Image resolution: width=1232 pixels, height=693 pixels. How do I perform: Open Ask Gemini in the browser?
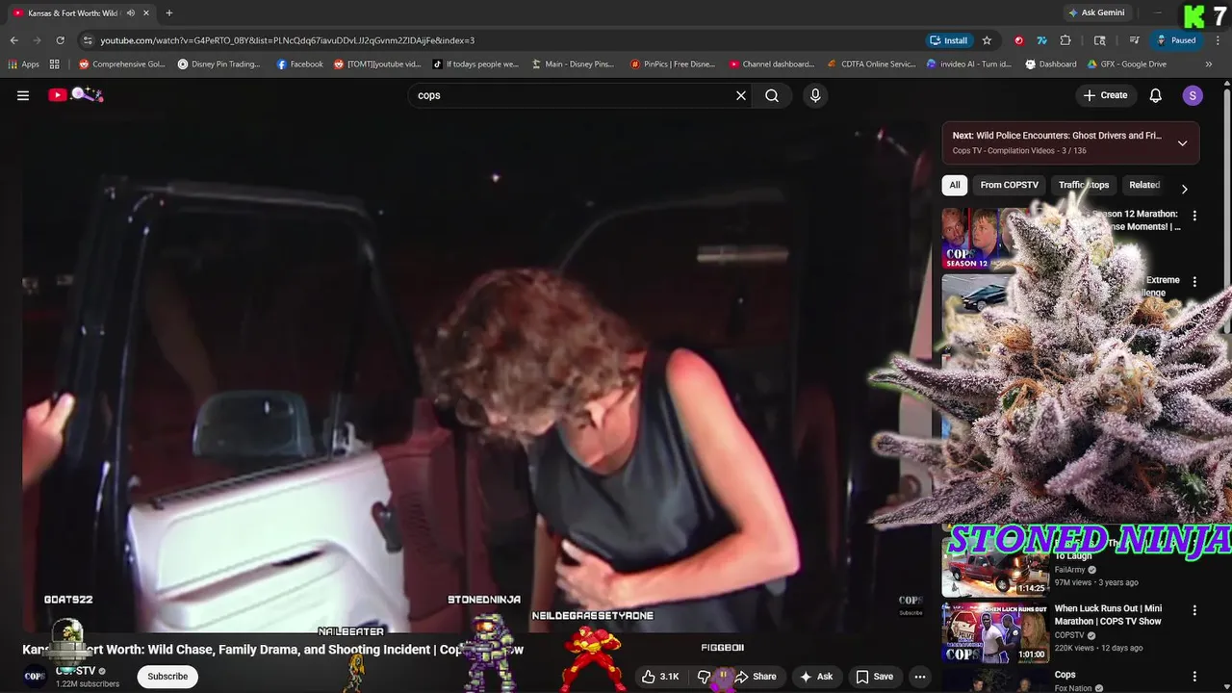1095,13
